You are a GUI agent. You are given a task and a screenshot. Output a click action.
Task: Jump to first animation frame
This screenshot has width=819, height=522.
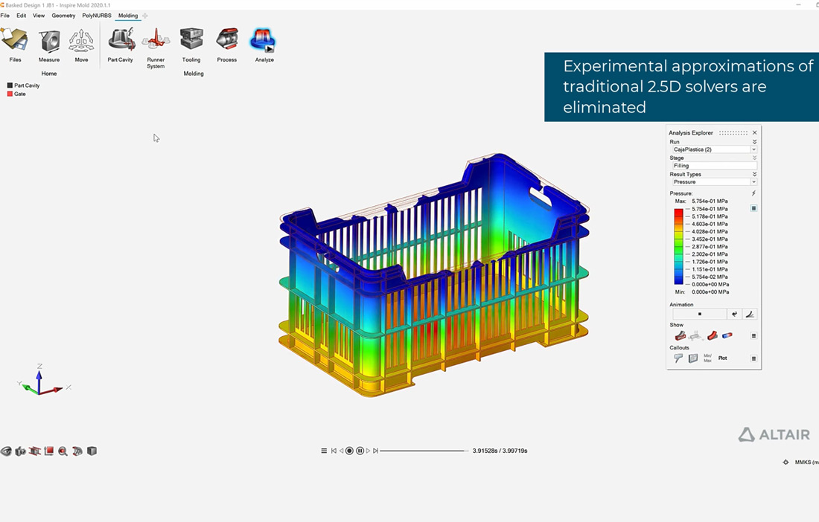pyautogui.click(x=334, y=451)
